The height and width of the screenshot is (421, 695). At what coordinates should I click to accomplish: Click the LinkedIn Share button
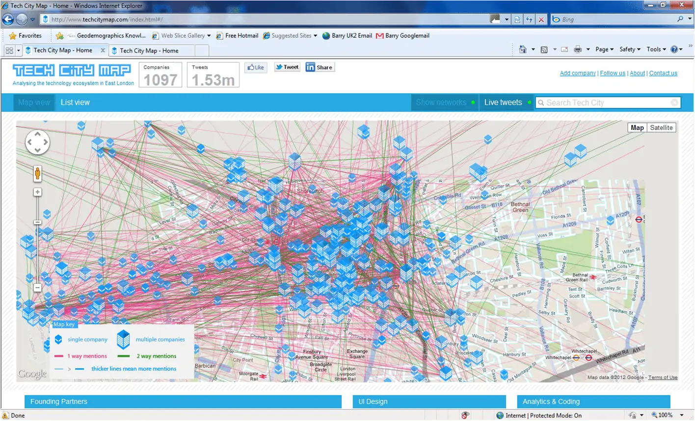click(x=320, y=67)
